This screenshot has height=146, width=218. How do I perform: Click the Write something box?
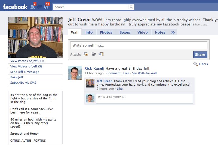tap(139, 46)
